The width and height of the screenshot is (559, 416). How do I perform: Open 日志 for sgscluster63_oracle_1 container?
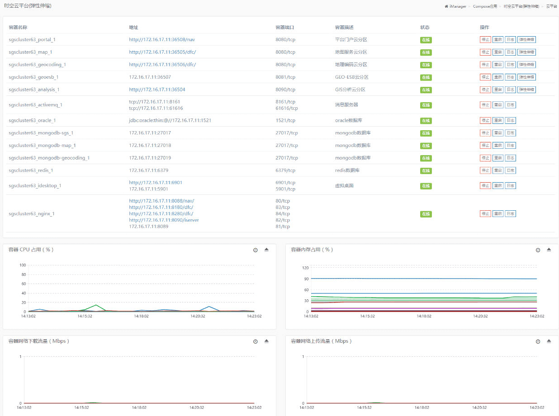pos(510,121)
